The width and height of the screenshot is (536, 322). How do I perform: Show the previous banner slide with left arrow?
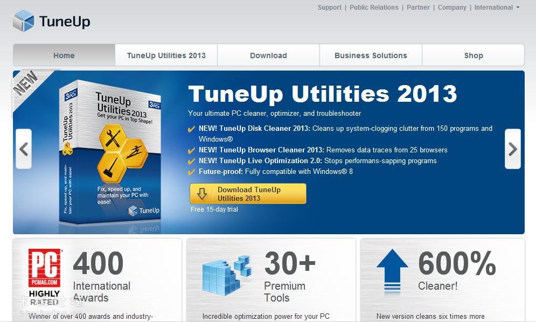[24, 149]
